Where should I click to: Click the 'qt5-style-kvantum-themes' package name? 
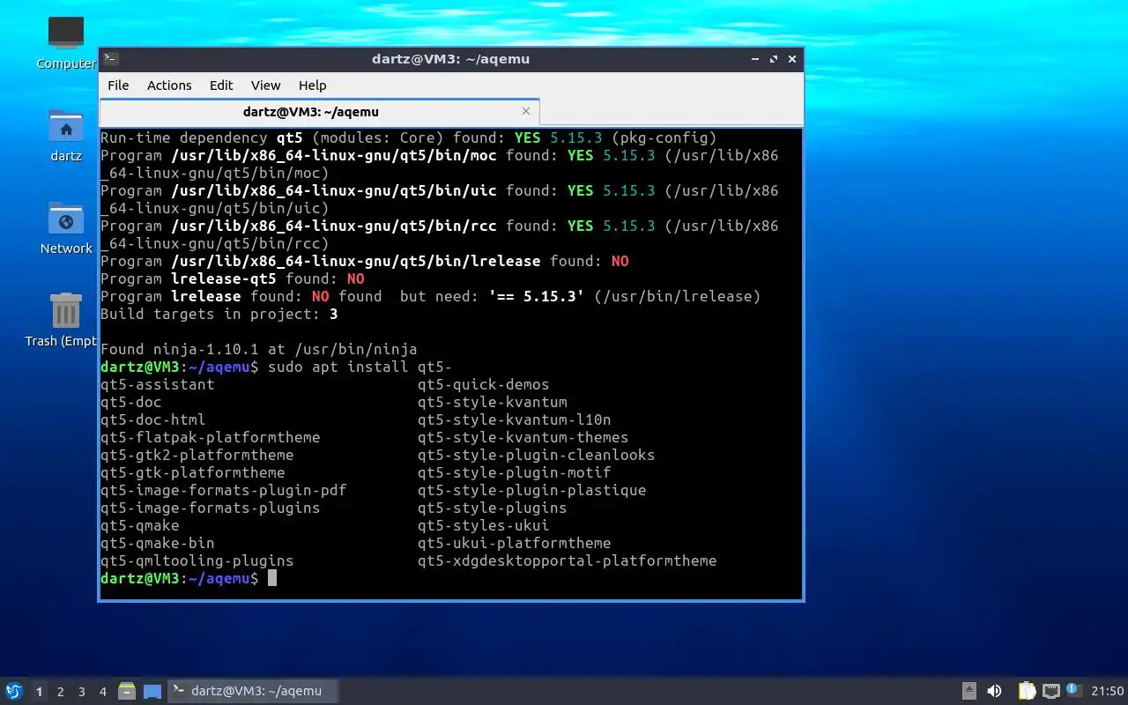point(523,437)
